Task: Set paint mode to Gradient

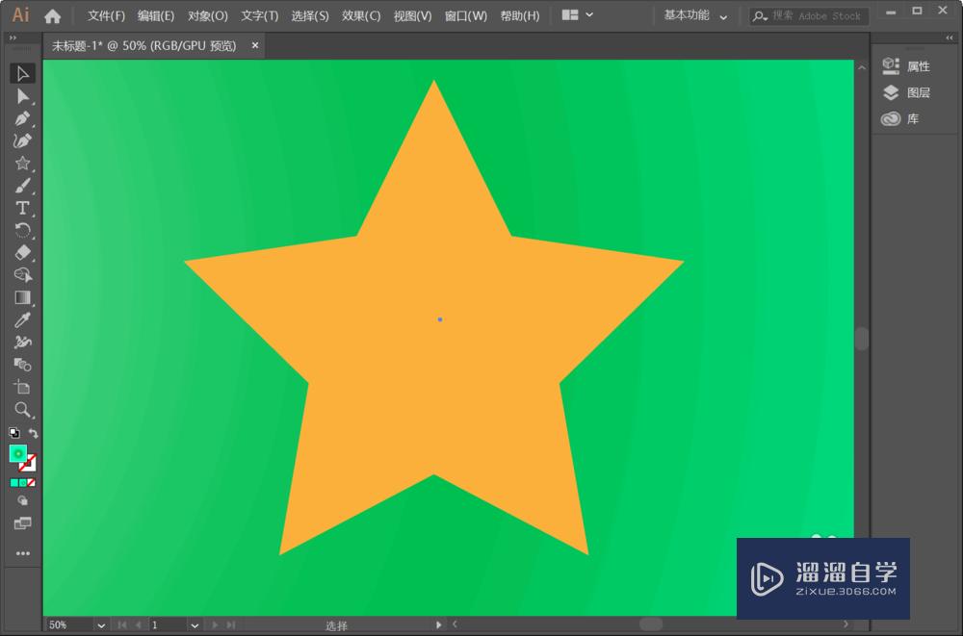Action: [x=23, y=483]
